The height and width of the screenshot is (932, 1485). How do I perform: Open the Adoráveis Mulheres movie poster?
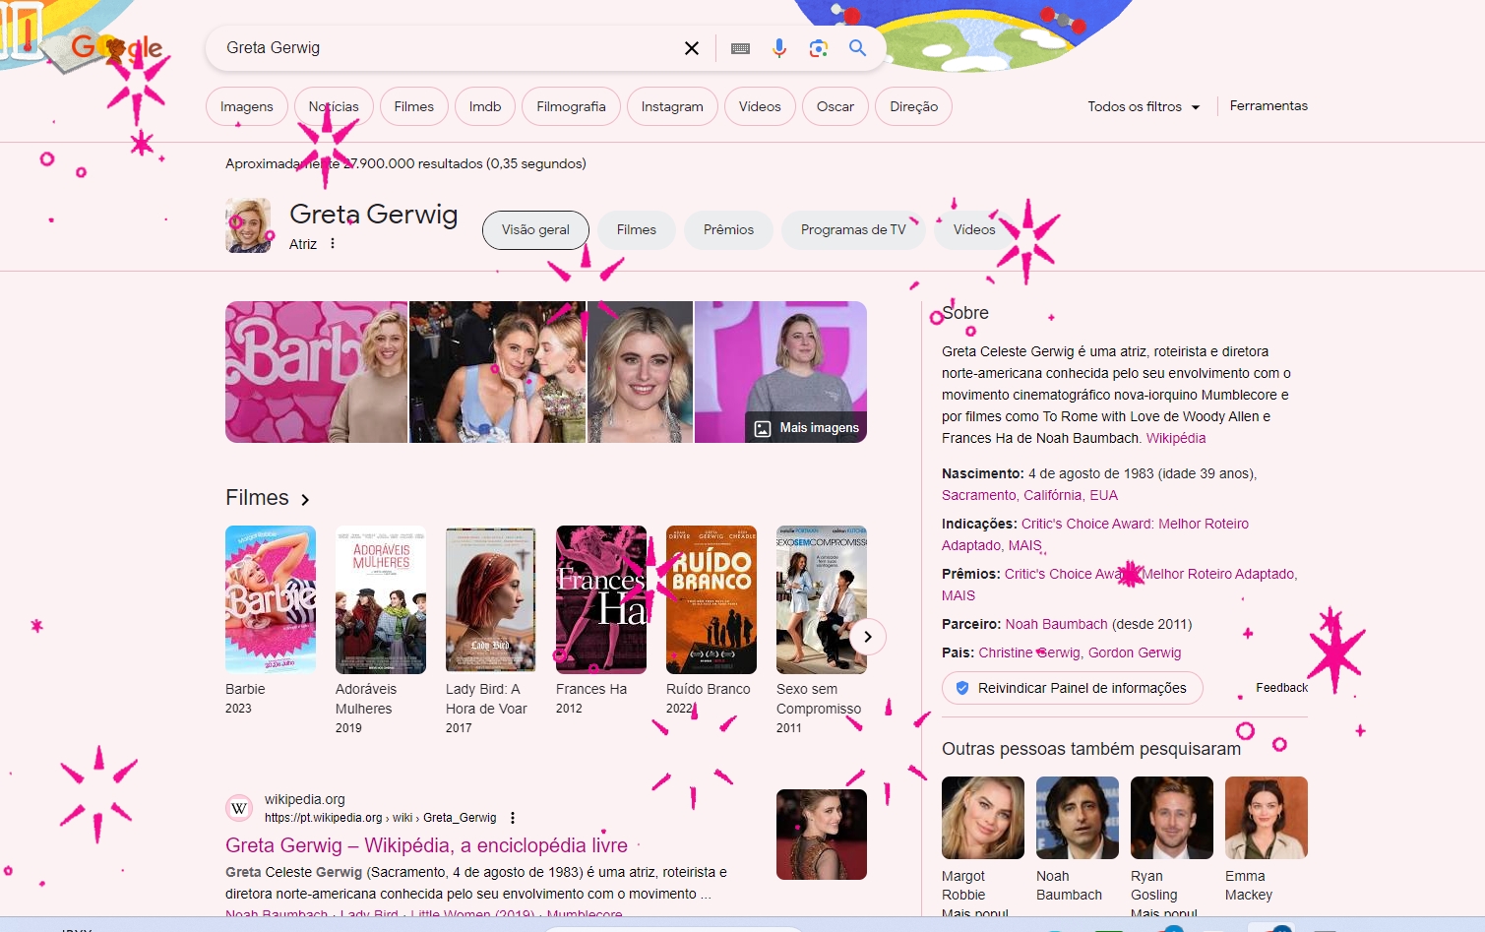(381, 599)
